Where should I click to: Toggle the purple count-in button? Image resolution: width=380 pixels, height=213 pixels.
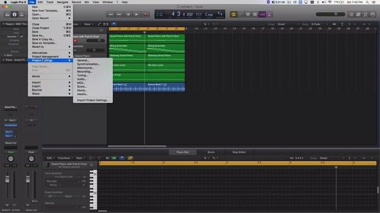(x=262, y=14)
